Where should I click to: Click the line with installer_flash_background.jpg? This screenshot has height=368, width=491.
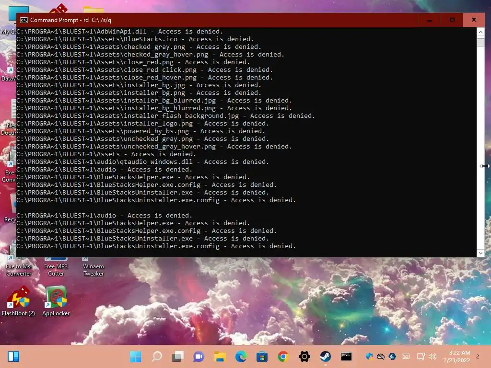point(165,116)
